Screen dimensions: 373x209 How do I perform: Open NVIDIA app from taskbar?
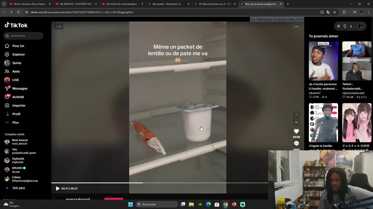click(x=200, y=204)
